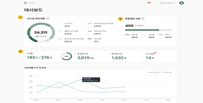Select the 8,213건 legend entry
This screenshot has width=203, height=103.
click(x=71, y=40)
